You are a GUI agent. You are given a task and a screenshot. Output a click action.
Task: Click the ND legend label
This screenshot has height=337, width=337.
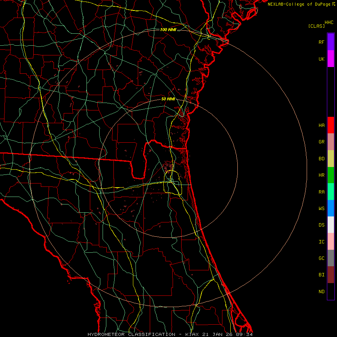(321, 292)
